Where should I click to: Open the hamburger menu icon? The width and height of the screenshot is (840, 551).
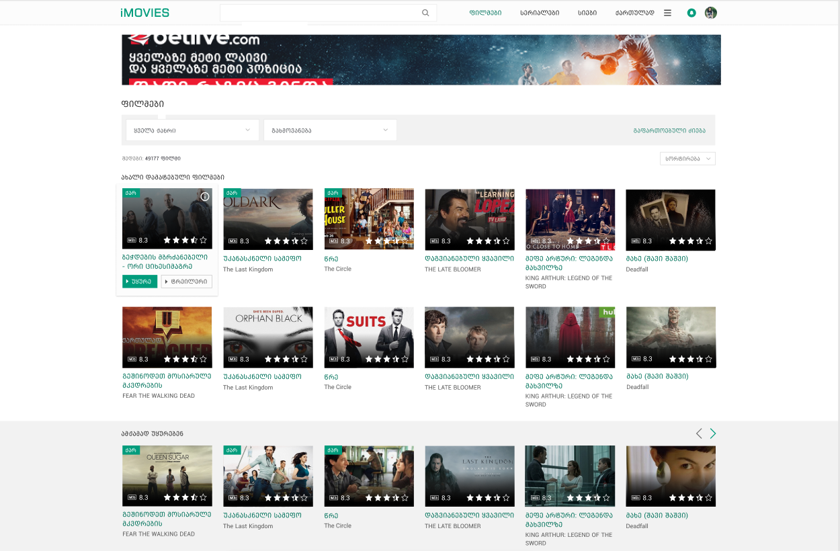(x=667, y=13)
